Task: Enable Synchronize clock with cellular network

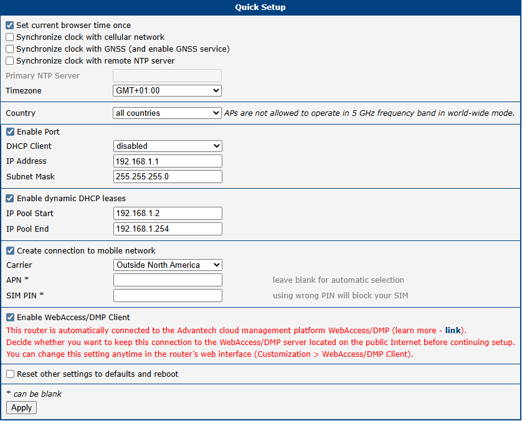Action: [x=9, y=37]
